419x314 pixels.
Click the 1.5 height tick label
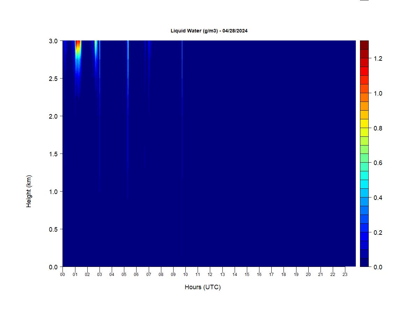pyautogui.click(x=53, y=154)
